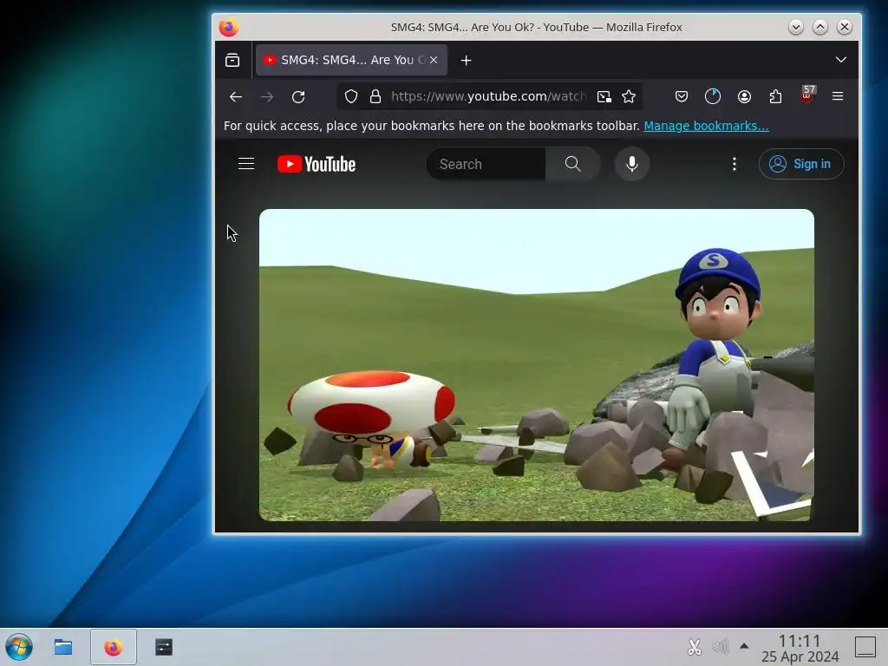This screenshot has height=666, width=888.
Task: Click show desktop button in taskbar
Action: pyautogui.click(x=865, y=647)
